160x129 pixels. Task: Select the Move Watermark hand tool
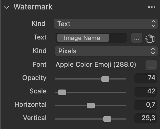click(150, 39)
